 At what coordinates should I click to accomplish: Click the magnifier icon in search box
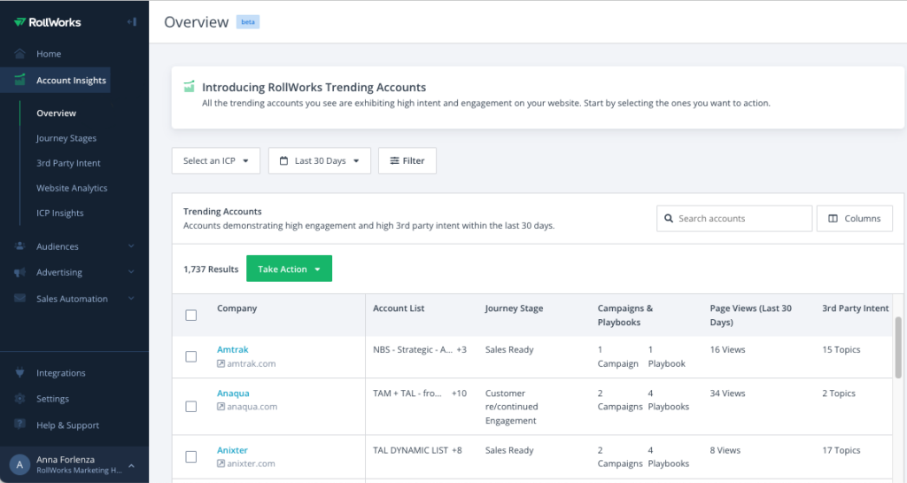669,219
